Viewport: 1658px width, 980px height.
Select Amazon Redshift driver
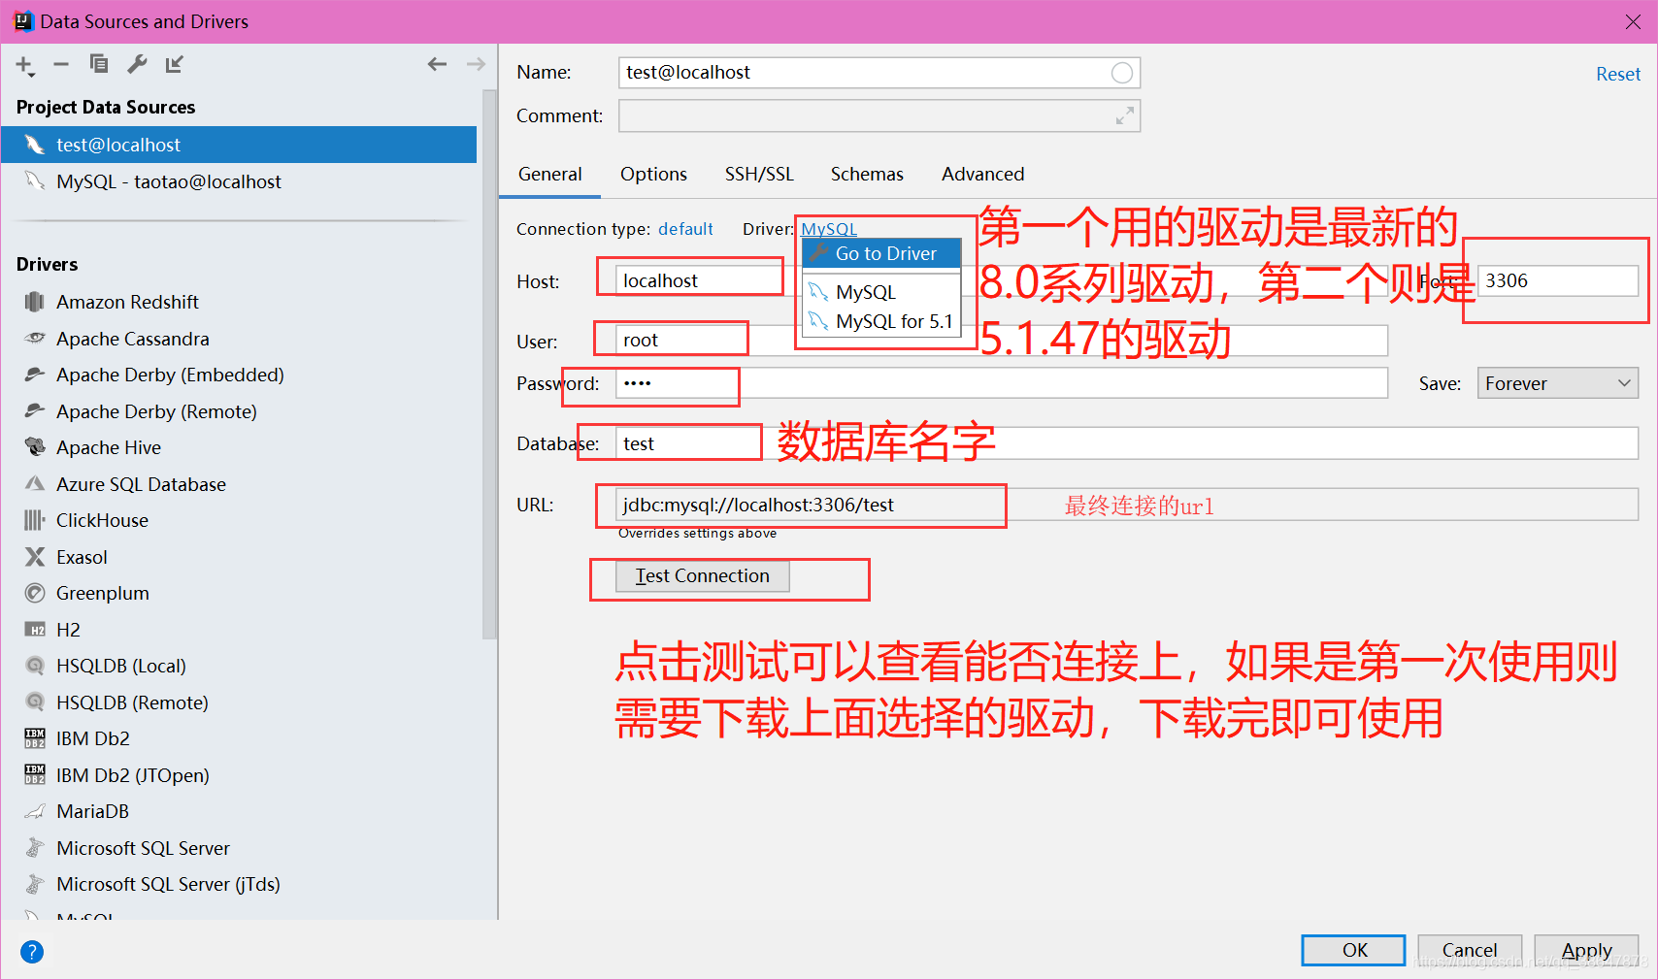coord(239,302)
